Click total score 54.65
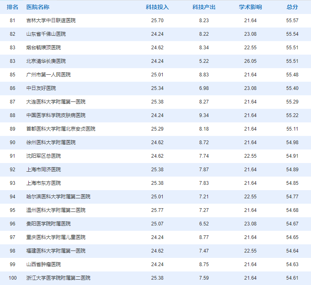This screenshot has width=311, height=285. tap(292, 237)
